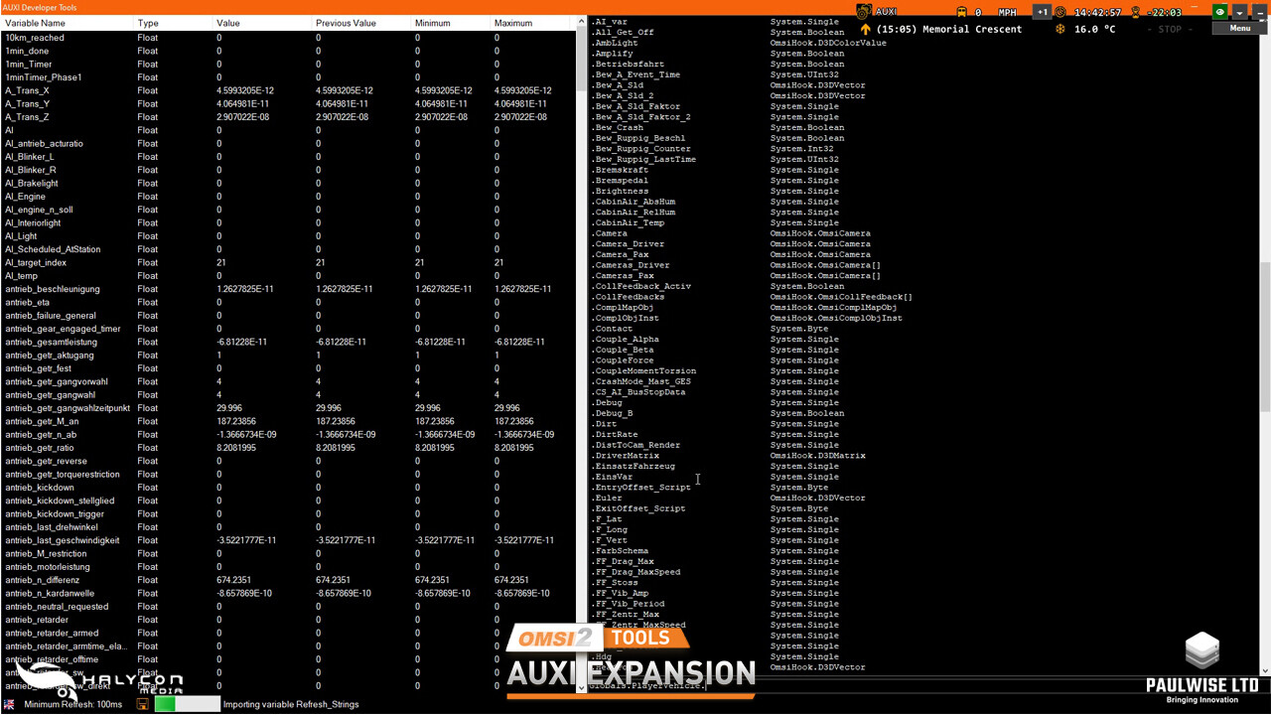Select .Camera_Driver in the variable tree
1271x715 pixels.
(629, 243)
